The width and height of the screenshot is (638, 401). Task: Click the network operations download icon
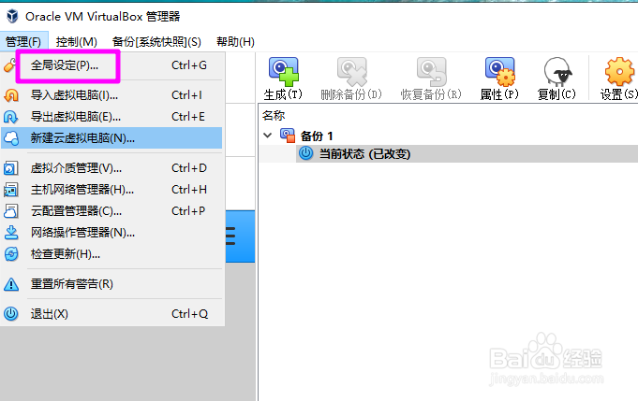11,232
